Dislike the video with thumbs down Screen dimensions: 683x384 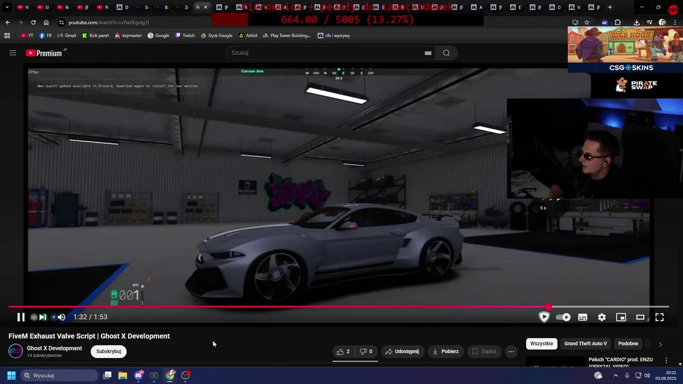(x=366, y=351)
